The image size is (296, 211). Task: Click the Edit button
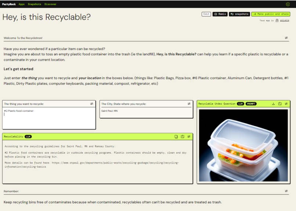tap(206, 14)
